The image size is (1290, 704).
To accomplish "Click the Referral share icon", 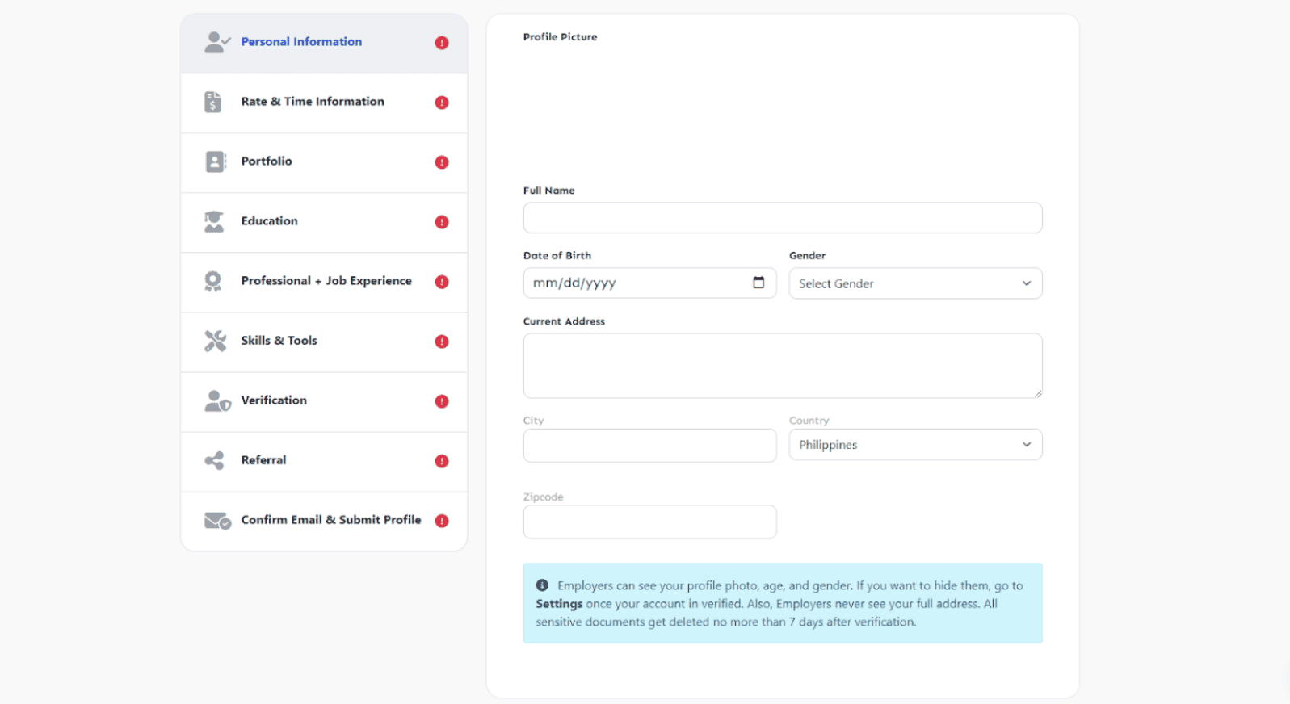I will pos(214,460).
